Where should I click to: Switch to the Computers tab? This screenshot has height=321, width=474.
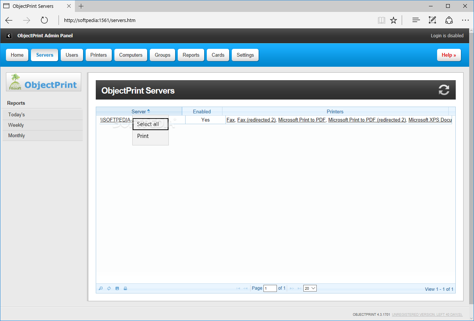click(131, 55)
